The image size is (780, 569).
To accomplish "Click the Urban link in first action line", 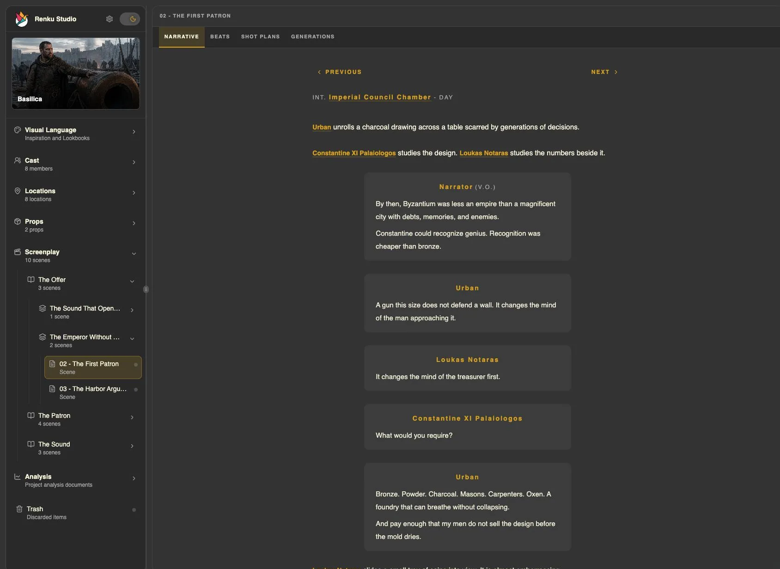I will click(322, 127).
